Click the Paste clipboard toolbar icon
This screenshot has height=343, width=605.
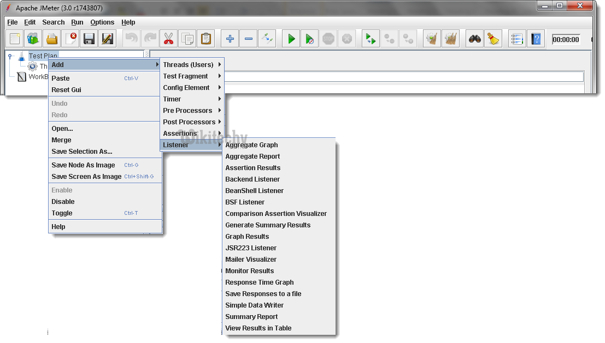(205, 39)
